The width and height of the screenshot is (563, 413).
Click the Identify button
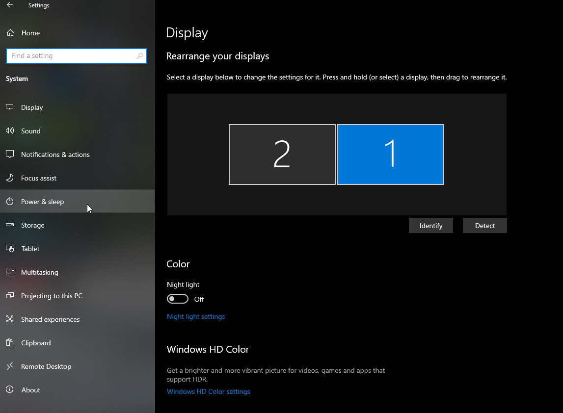click(431, 225)
